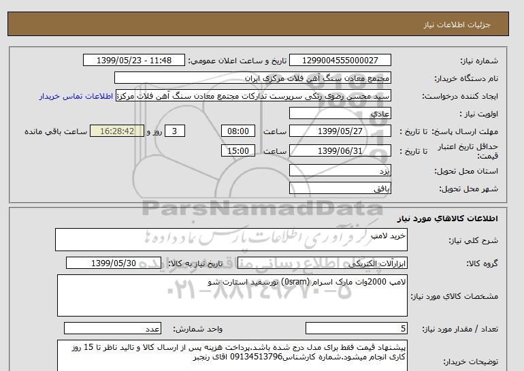Click the goods need date 1399/05/30

(x=114, y=263)
